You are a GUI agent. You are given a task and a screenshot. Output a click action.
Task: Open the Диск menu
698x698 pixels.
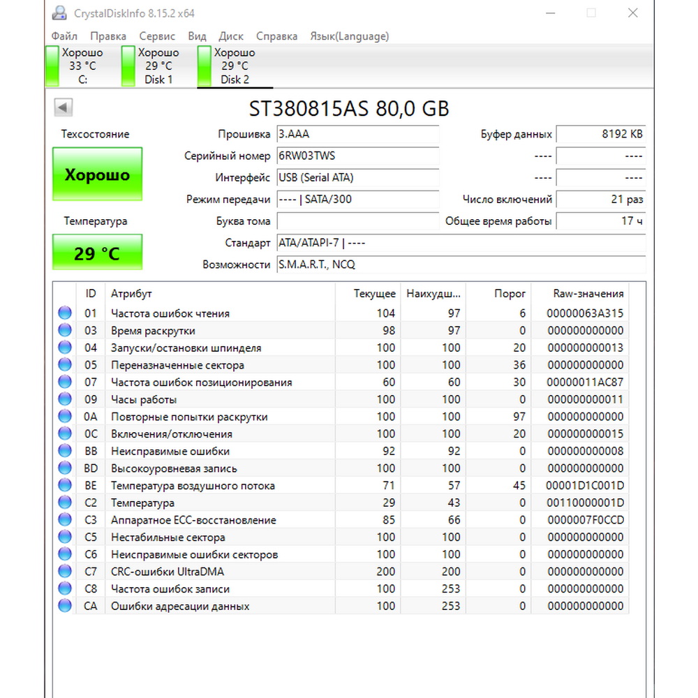231,36
